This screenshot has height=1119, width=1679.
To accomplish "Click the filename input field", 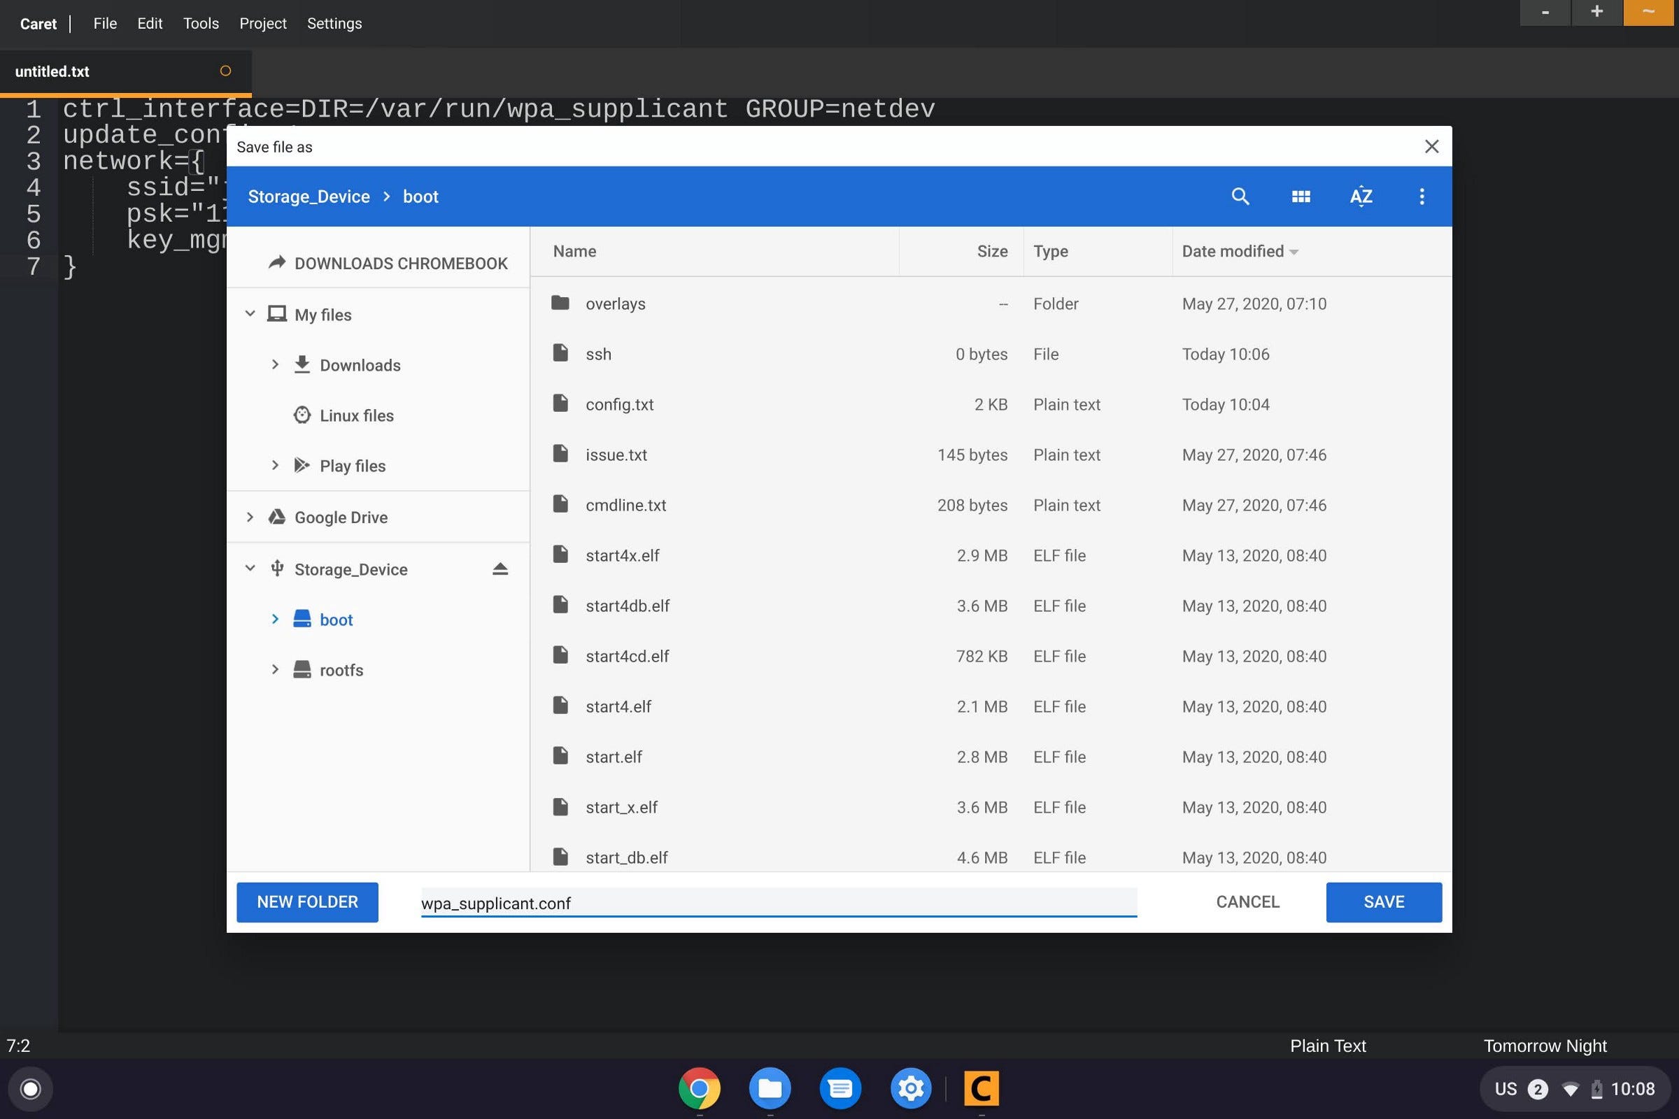I will 778,903.
